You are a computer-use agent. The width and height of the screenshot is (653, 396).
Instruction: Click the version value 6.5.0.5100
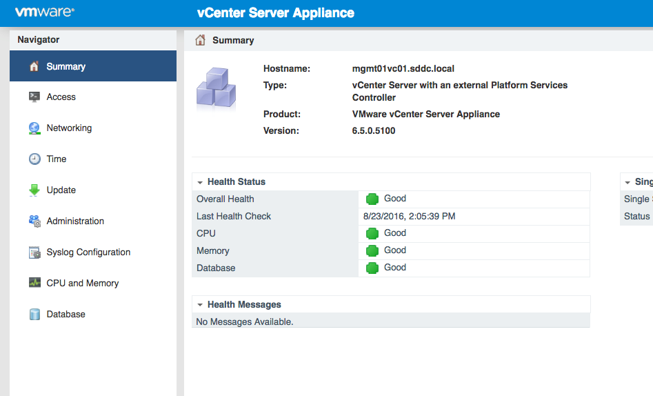pyautogui.click(x=374, y=130)
